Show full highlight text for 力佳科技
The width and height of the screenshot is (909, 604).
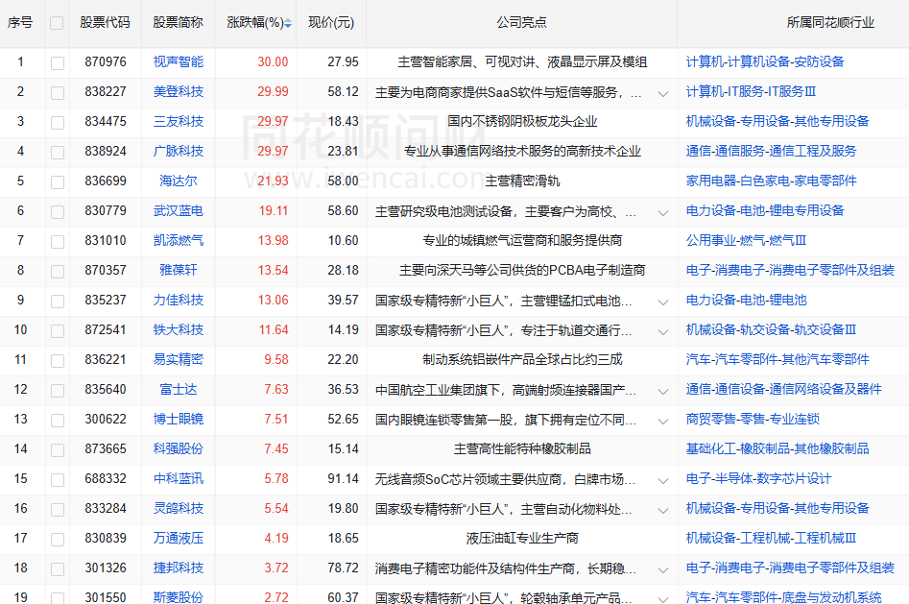tap(663, 302)
